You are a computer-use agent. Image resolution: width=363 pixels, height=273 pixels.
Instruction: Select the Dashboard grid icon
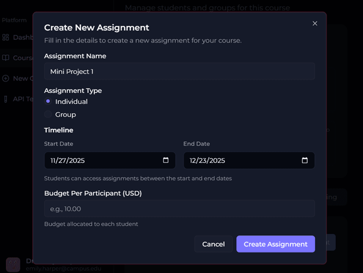[x=5, y=37]
